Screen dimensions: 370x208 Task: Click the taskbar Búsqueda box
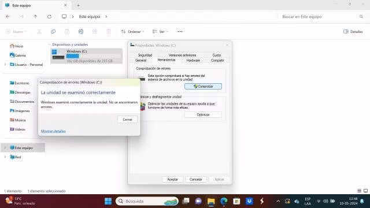click(x=147, y=201)
